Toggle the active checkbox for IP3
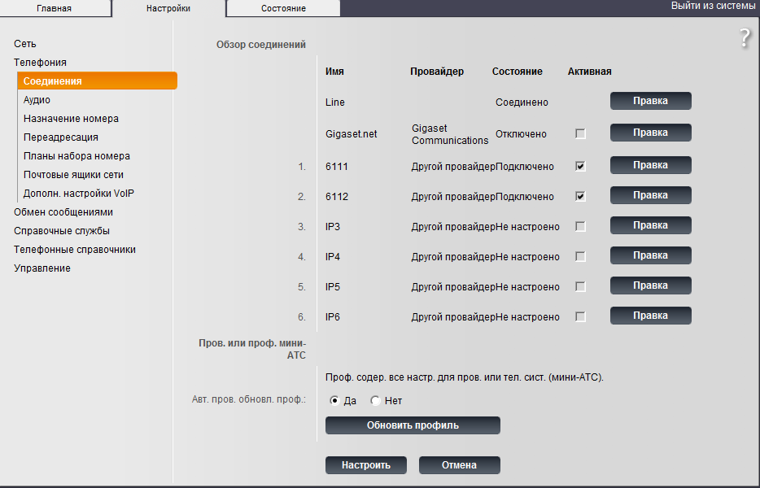 (580, 227)
